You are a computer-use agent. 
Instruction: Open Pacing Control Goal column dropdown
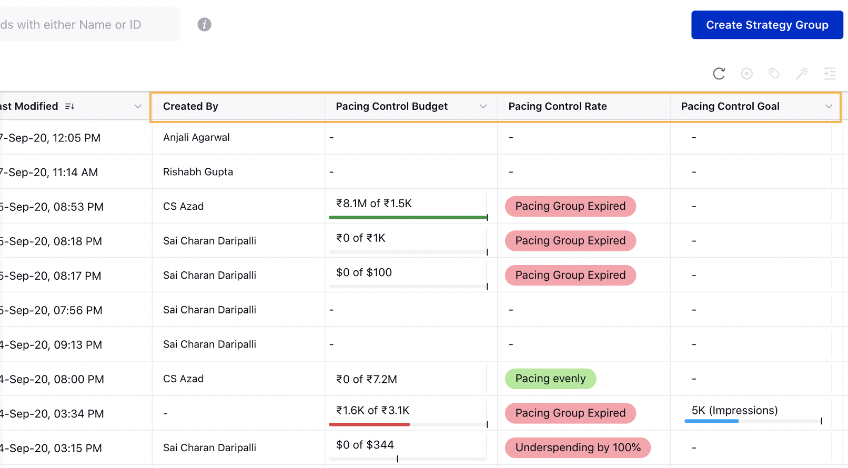click(829, 106)
